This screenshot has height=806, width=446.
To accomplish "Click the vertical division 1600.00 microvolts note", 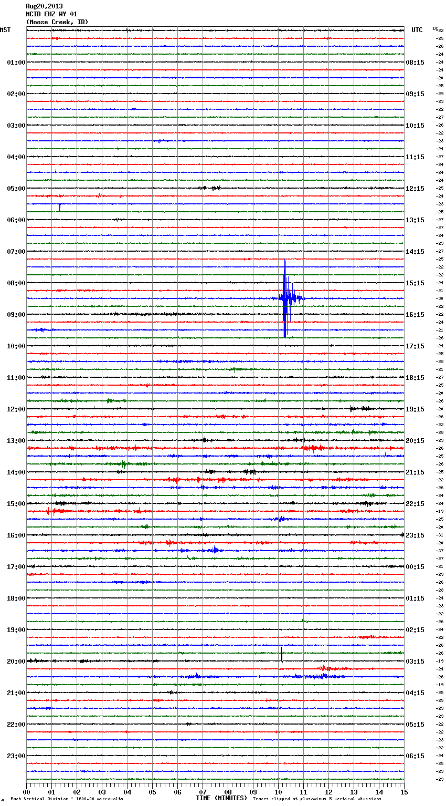I will point(67,799).
